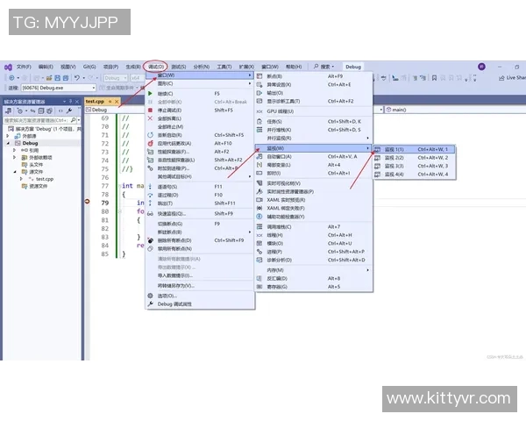Toggle the red breakpoint on line 79
This screenshot has width=526, height=421.
[87, 203]
